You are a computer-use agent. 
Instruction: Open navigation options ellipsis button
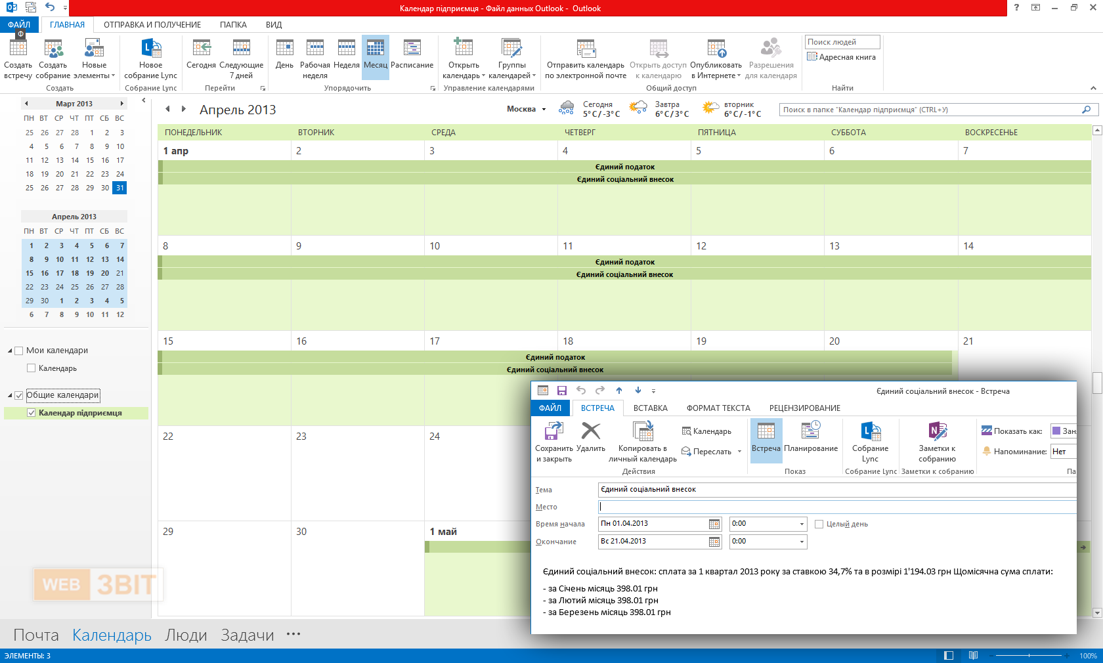click(293, 634)
